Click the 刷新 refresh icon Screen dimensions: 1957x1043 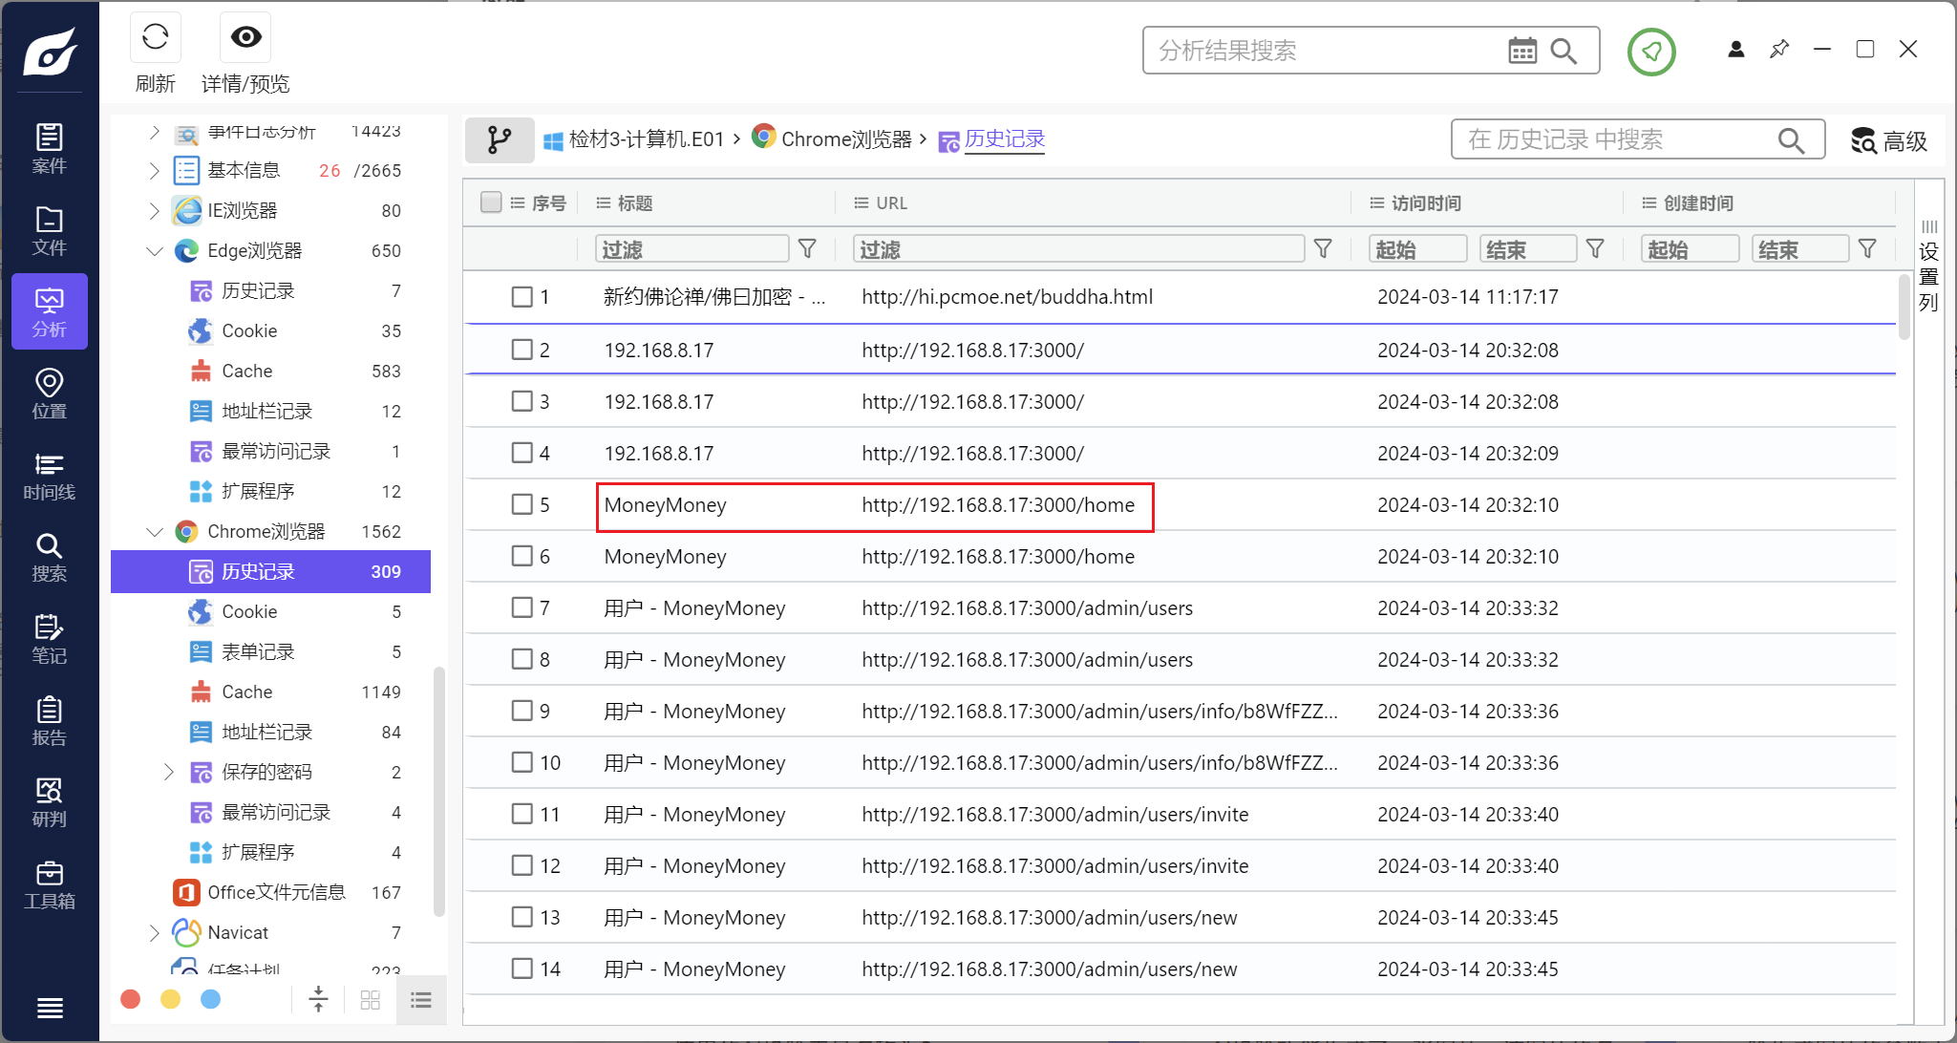pos(155,37)
